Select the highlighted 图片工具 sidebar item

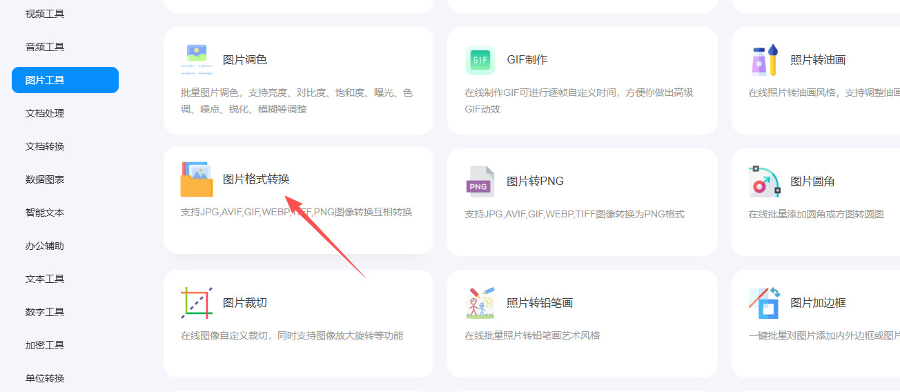coord(65,80)
